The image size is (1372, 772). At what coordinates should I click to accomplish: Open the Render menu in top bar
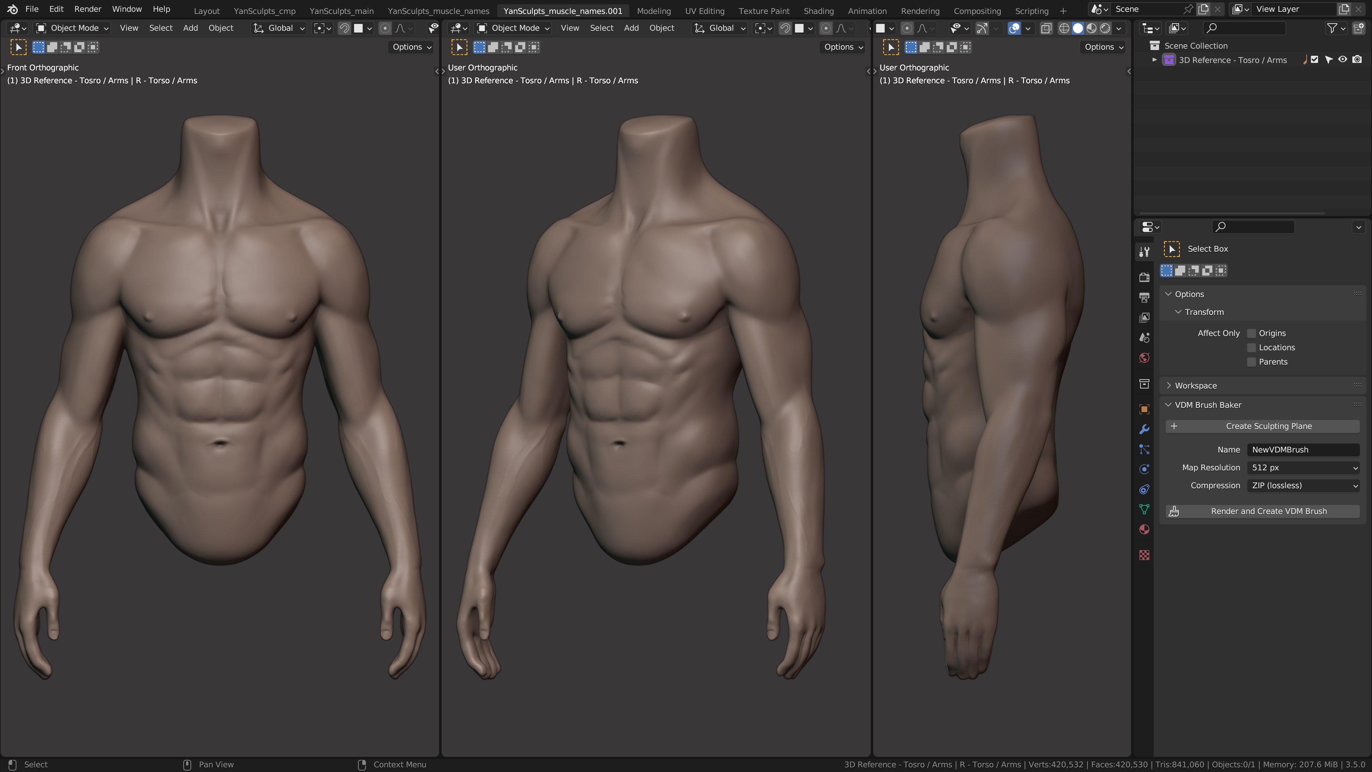pos(87,9)
